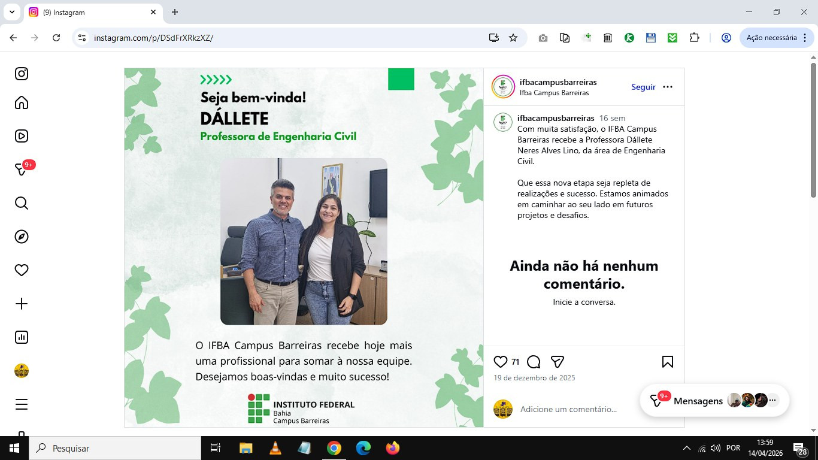
Task: Click the comment bubble icon on post
Action: coord(534,362)
